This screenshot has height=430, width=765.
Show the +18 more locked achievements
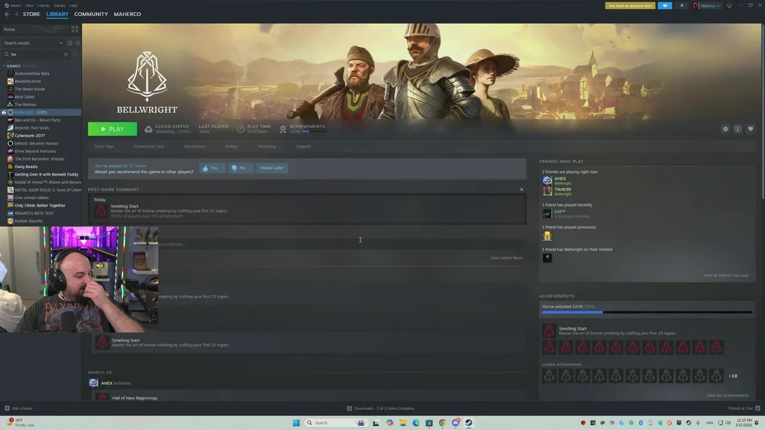point(733,376)
